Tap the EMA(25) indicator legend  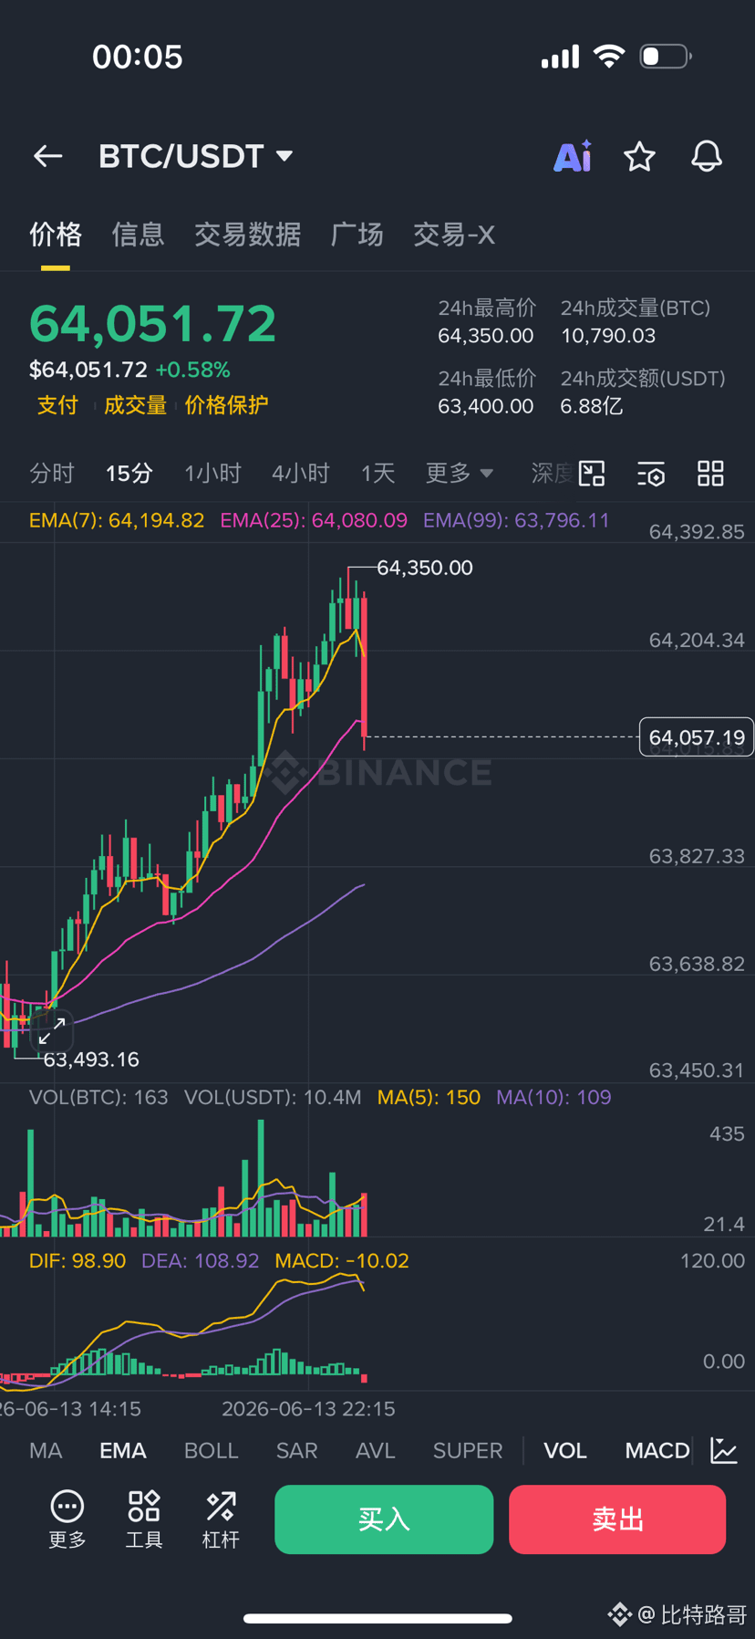click(x=314, y=520)
